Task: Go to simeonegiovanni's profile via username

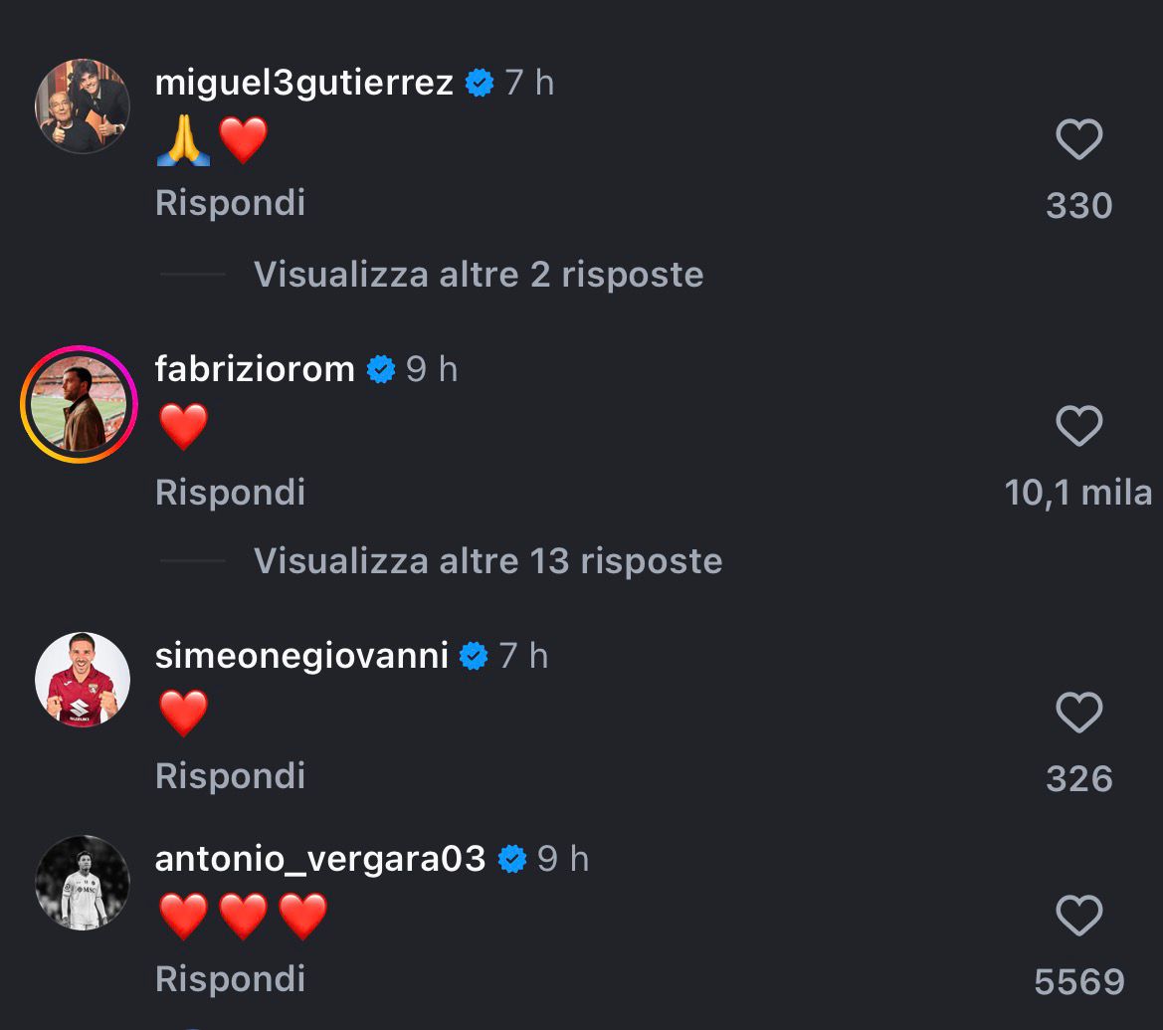Action: click(x=301, y=656)
